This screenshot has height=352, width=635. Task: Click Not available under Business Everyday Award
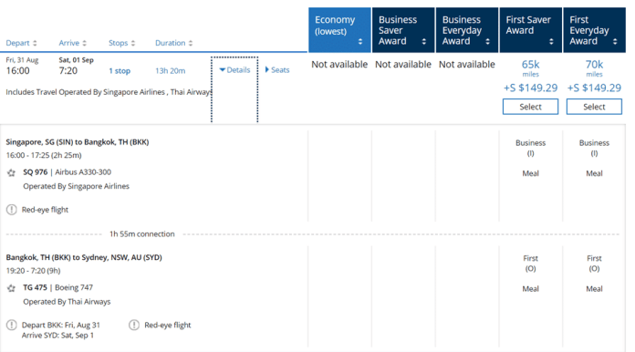click(x=467, y=65)
